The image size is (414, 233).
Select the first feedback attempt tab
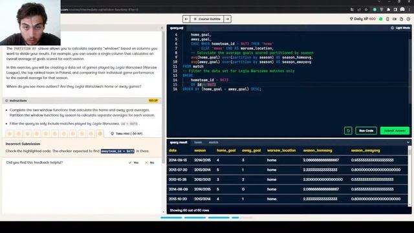pos(10,134)
